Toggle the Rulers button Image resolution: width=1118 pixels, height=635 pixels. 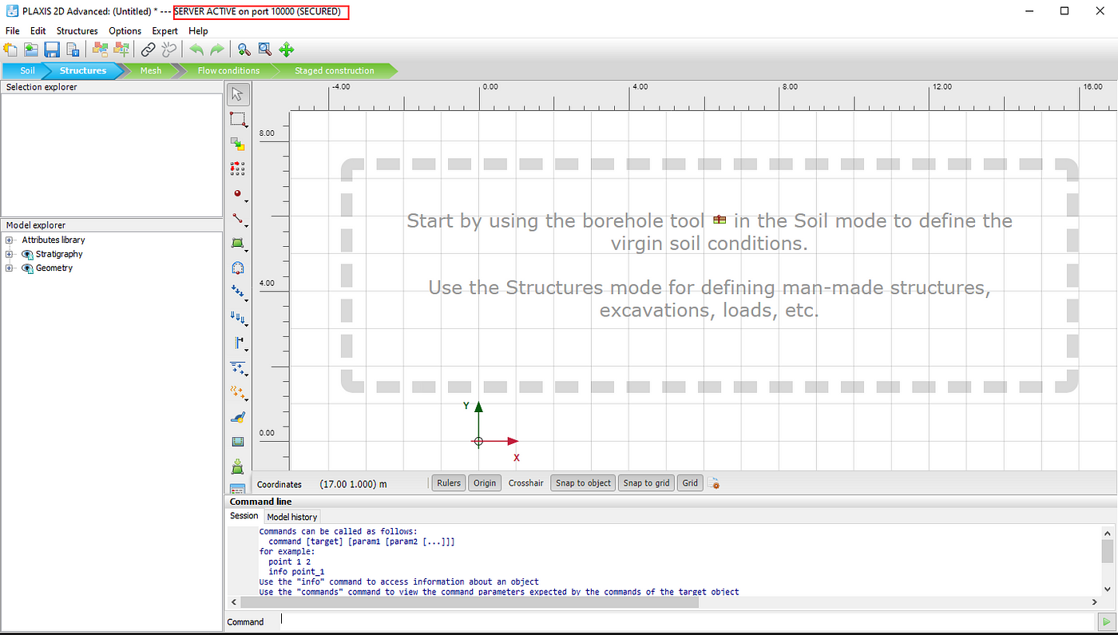449,483
